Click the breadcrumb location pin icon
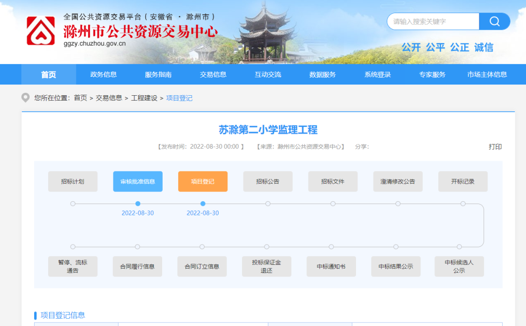 (x=24, y=98)
